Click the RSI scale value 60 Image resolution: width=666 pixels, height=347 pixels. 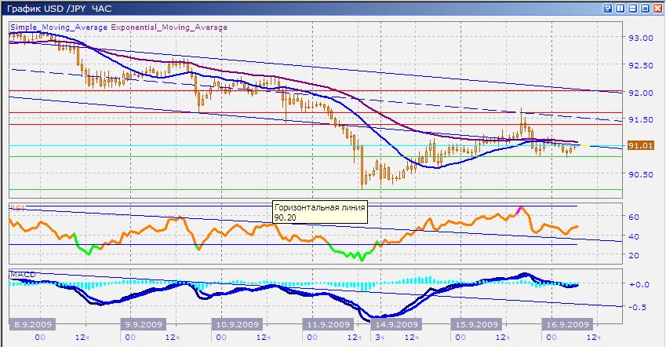pyautogui.click(x=634, y=217)
